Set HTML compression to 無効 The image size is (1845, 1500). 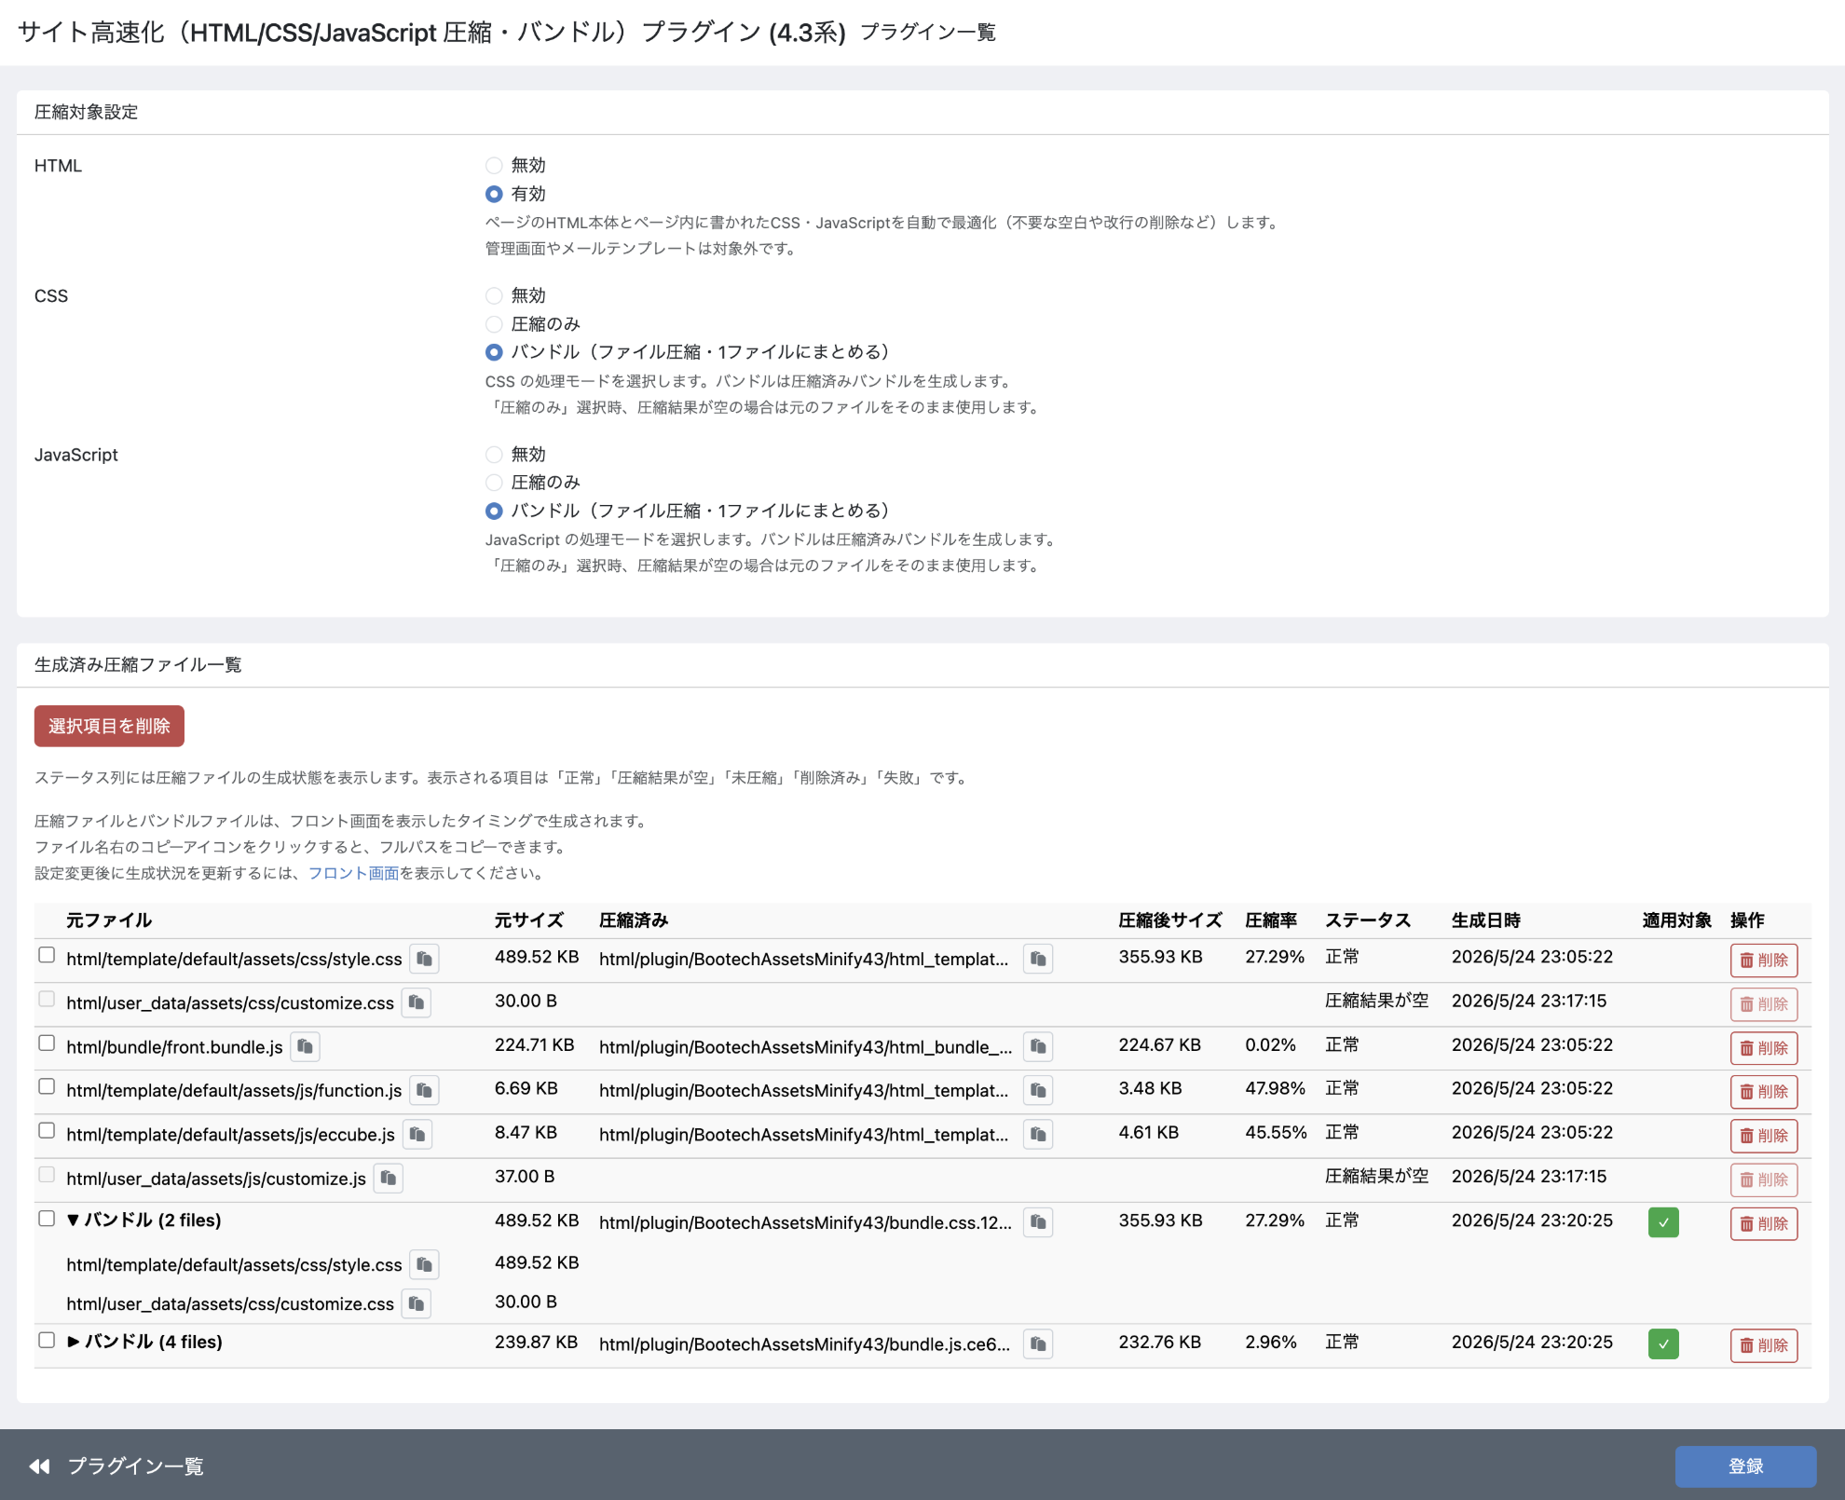coord(494,166)
